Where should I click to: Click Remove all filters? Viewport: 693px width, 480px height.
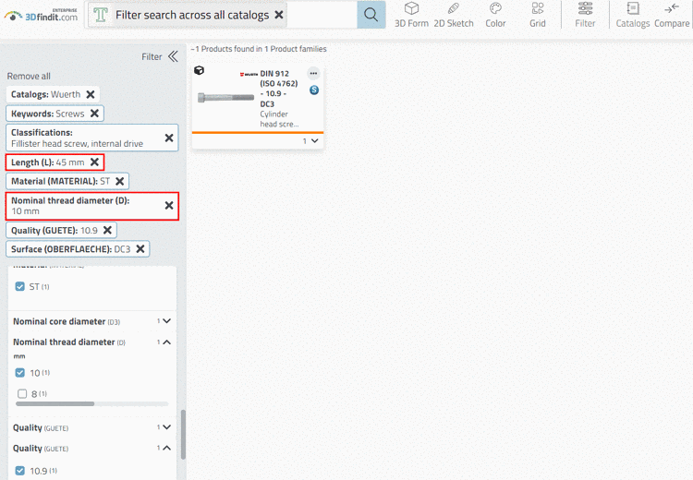point(29,76)
